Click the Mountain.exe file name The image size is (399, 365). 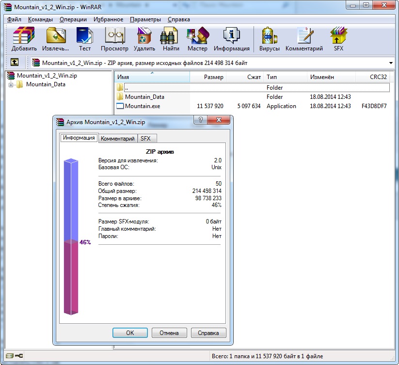coord(143,106)
